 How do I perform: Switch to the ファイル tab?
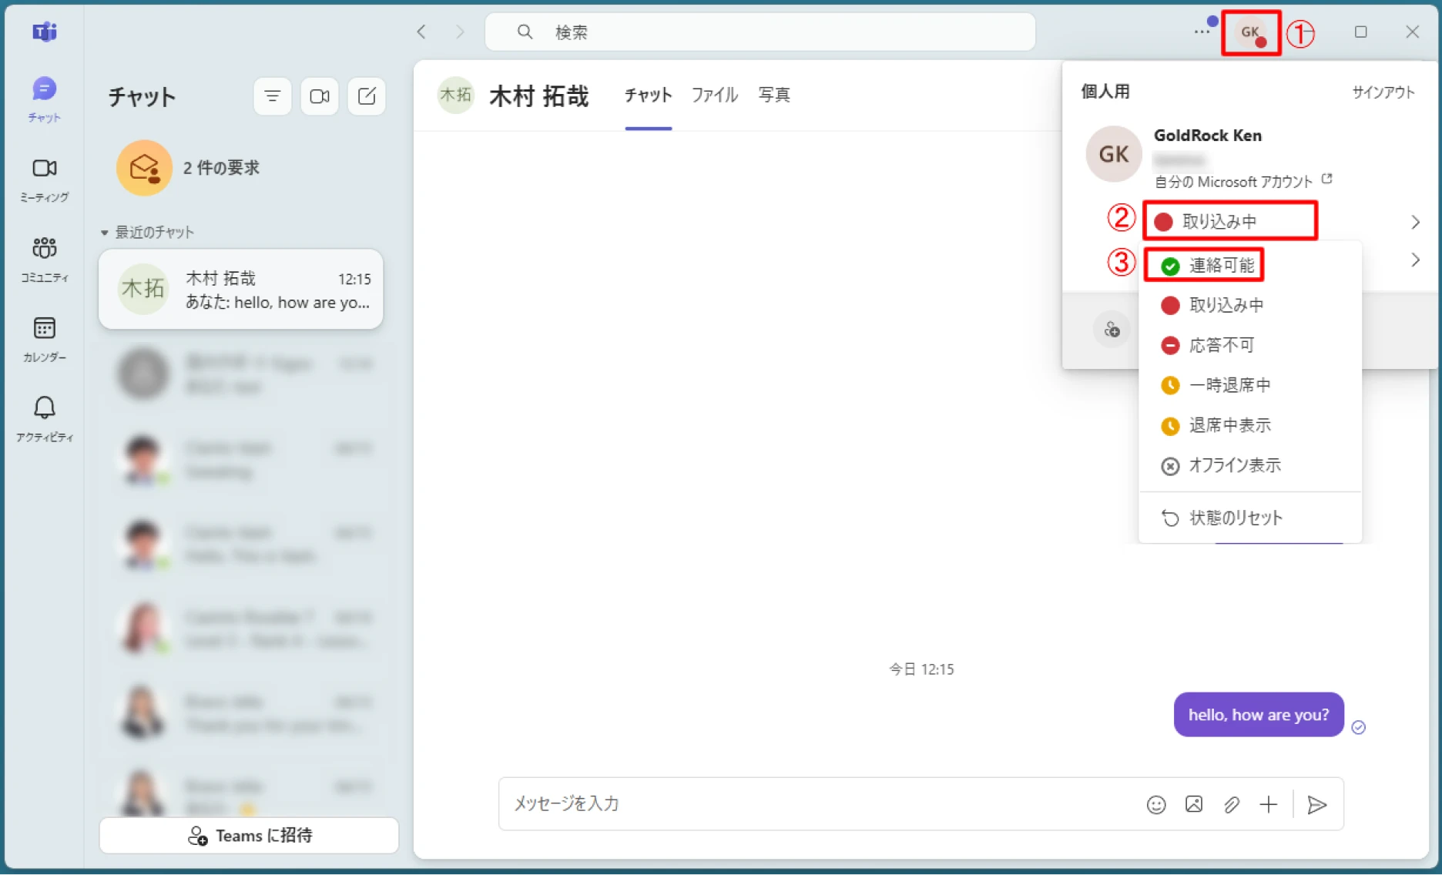click(714, 95)
